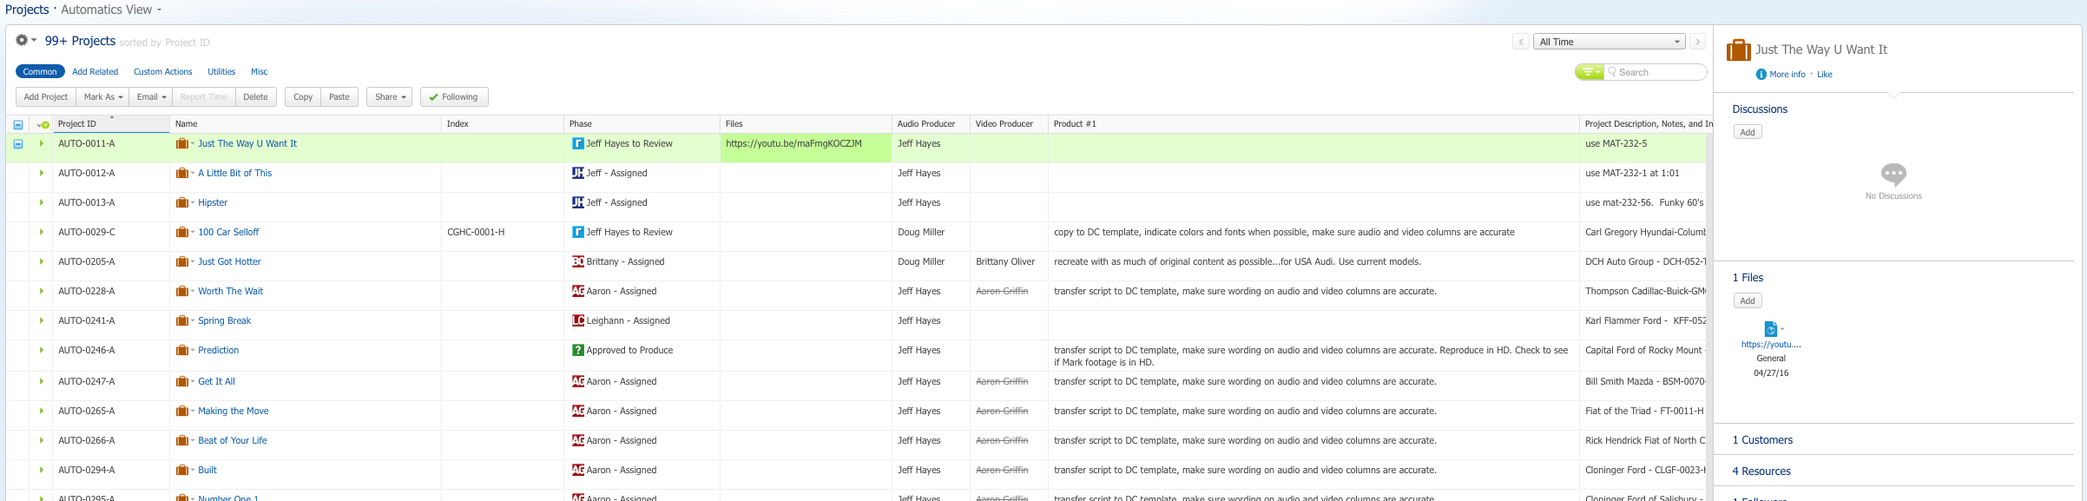Viewport: 2087px width, 501px height.
Task: Switch to the Add Related tab
Action: (x=95, y=72)
